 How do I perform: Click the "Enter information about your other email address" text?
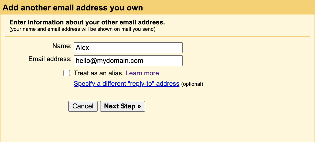[x=87, y=22]
